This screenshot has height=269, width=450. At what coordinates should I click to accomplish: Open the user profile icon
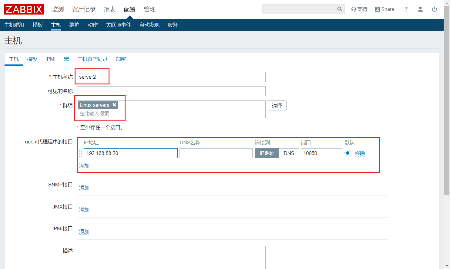click(420, 9)
